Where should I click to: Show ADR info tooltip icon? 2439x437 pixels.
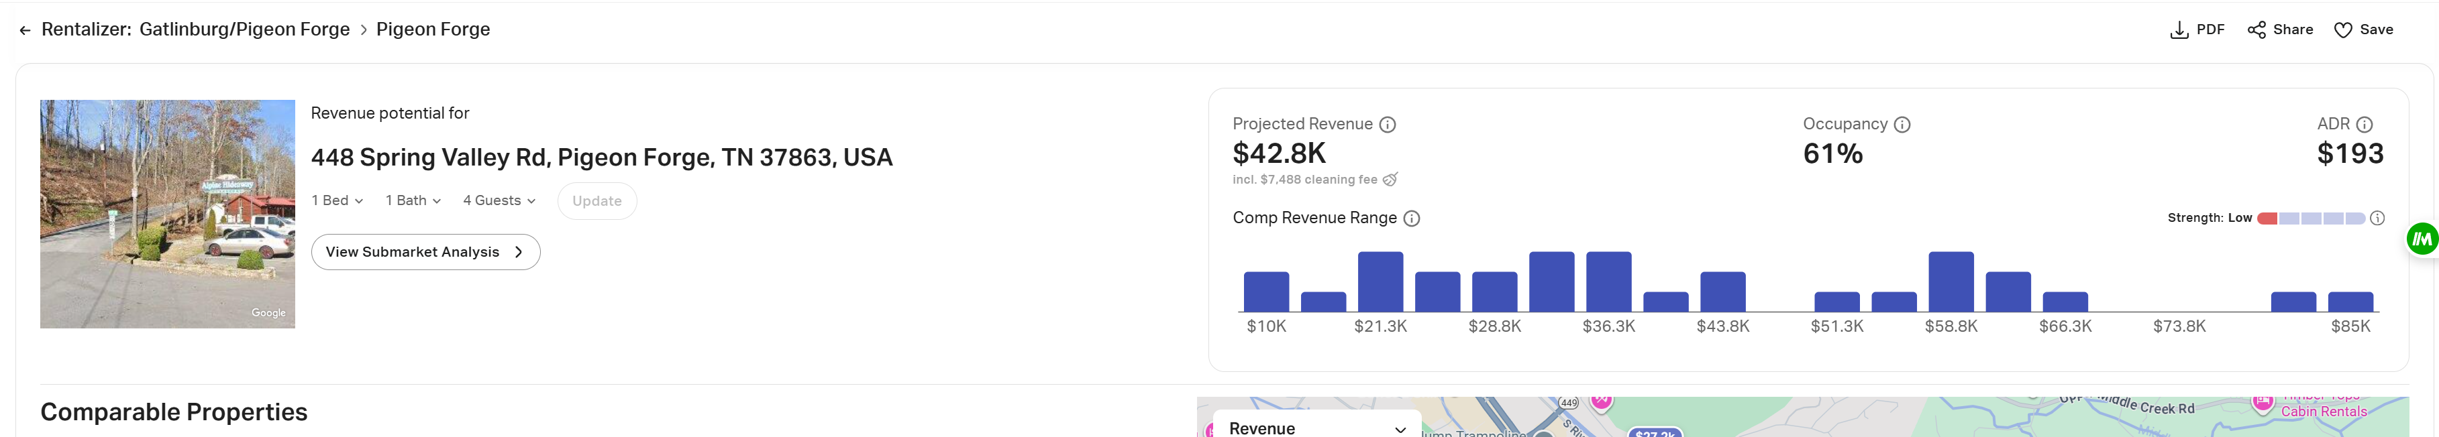pyautogui.click(x=2365, y=125)
